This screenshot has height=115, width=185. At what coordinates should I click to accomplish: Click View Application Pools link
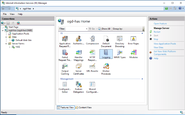pos(165,44)
